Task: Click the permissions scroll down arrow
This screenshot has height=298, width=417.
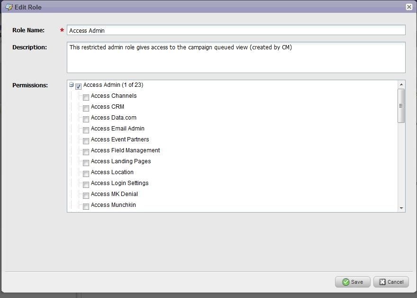Action: pos(401,208)
